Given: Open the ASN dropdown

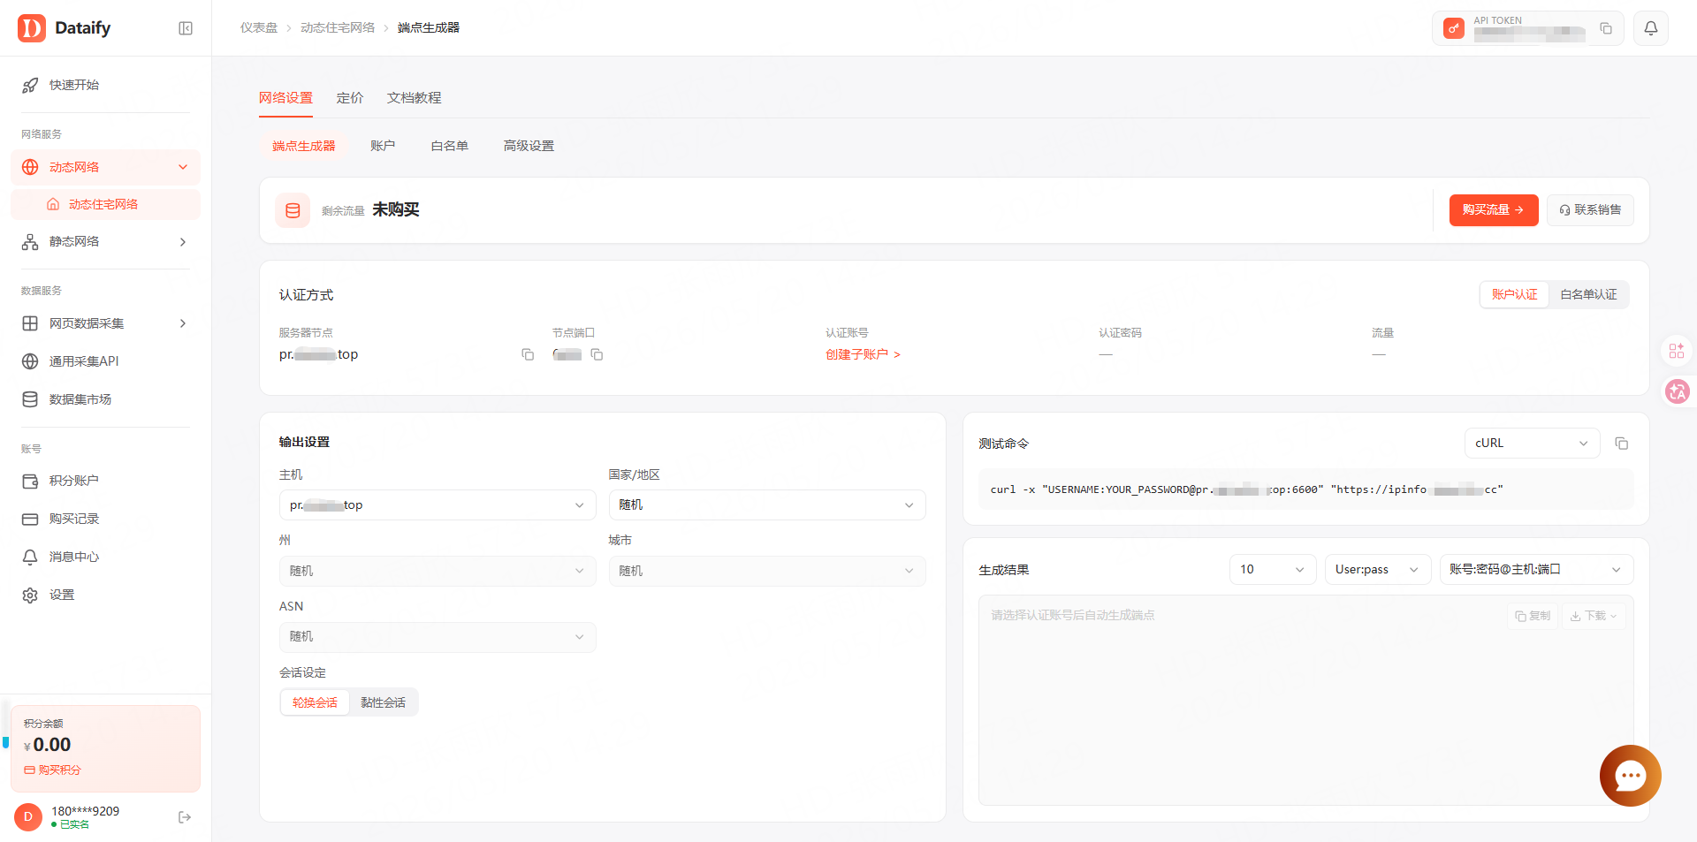Looking at the screenshot, I should [438, 637].
